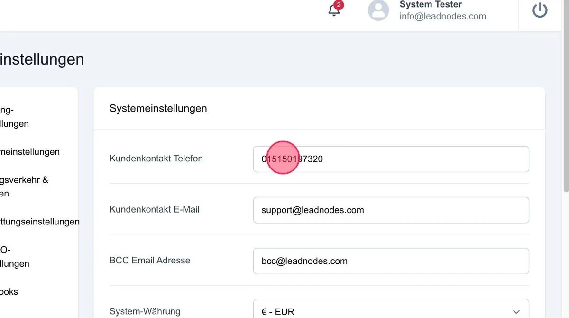Open sidebar item ending in 'ttungseinstellungen'
569x318 pixels.
pos(40,222)
